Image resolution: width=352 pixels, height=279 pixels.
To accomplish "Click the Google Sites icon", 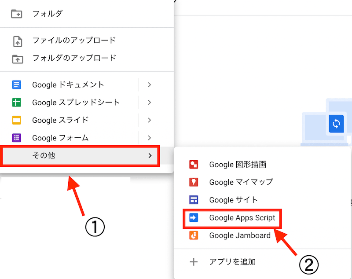I will pos(194,200).
